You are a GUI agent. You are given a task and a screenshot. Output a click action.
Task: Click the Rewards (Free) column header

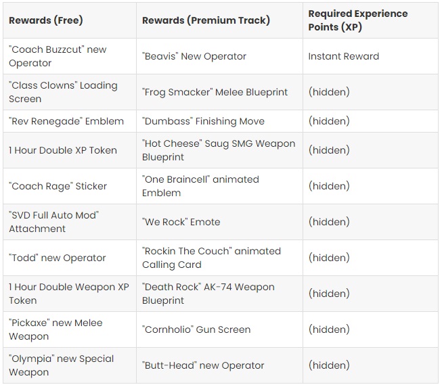[70, 20]
